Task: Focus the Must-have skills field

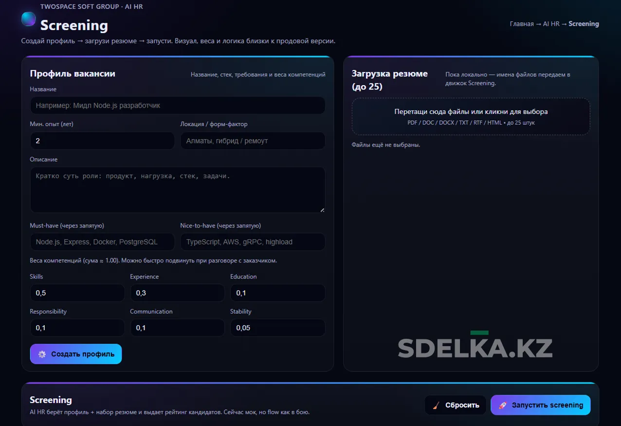Action: coord(102,242)
